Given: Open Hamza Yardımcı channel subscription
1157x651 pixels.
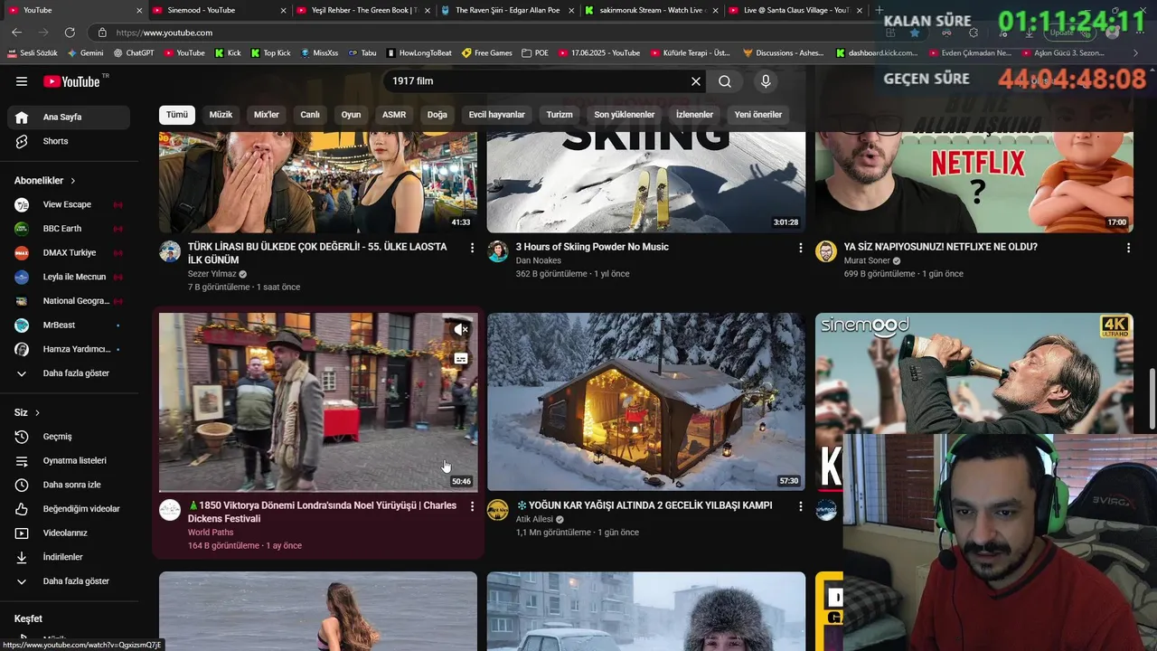Looking at the screenshot, I should click(69, 349).
